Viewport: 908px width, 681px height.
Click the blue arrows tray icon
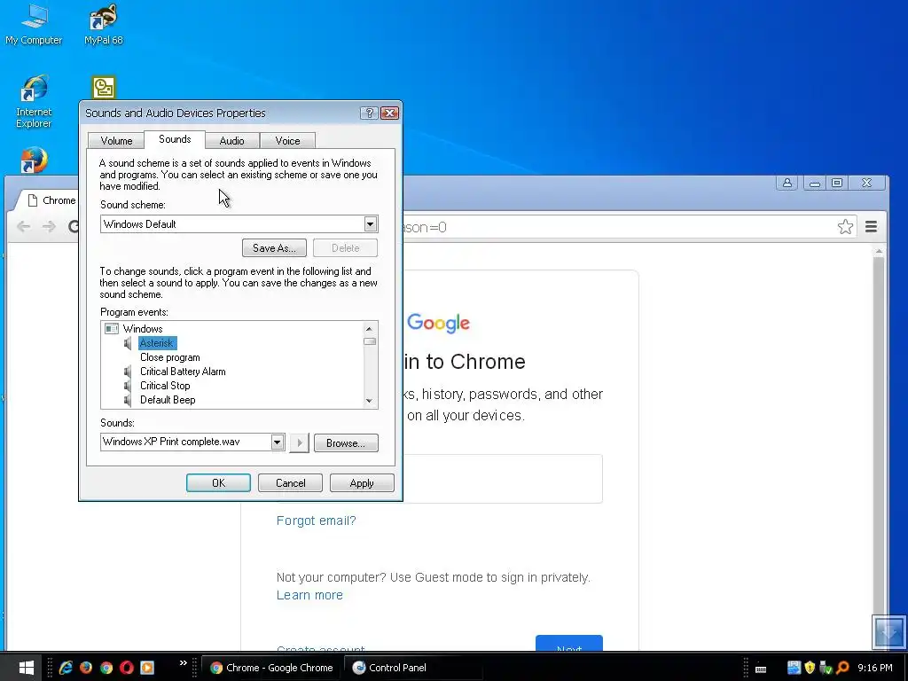pos(794,668)
